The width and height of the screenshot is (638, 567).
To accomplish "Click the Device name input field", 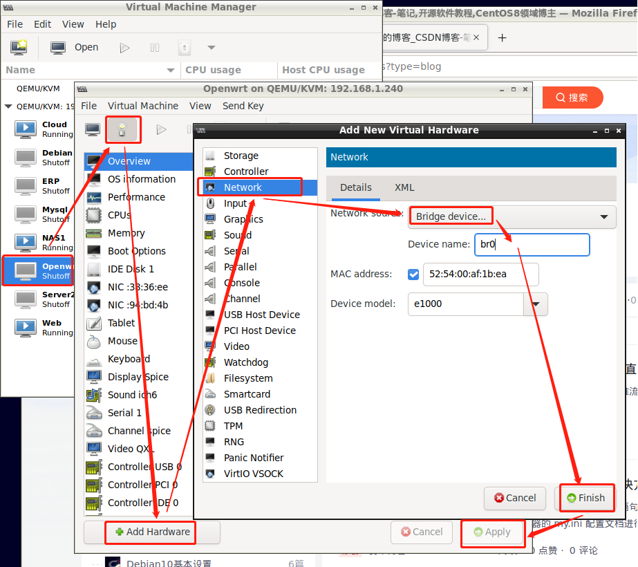I will point(532,244).
